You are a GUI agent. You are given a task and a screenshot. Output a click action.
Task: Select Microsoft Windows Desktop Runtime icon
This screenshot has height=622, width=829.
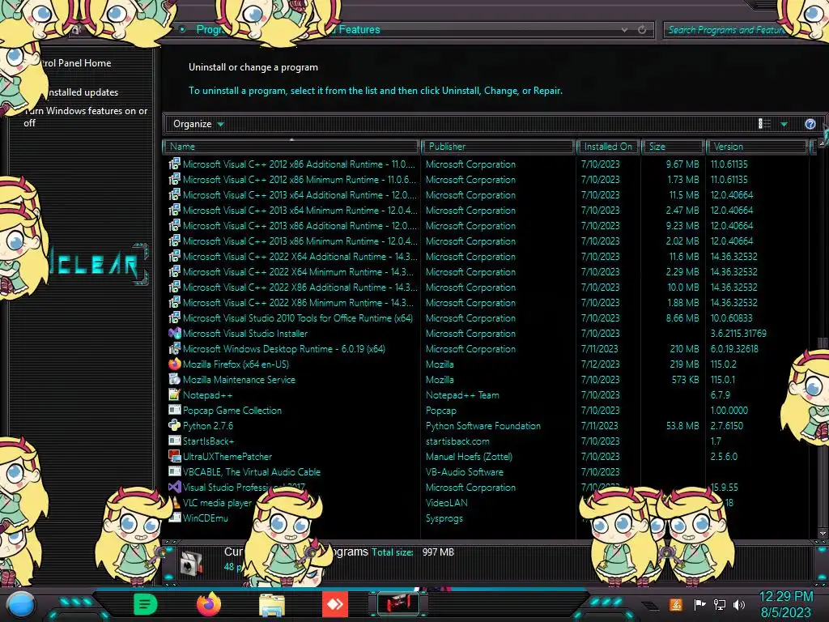click(175, 348)
